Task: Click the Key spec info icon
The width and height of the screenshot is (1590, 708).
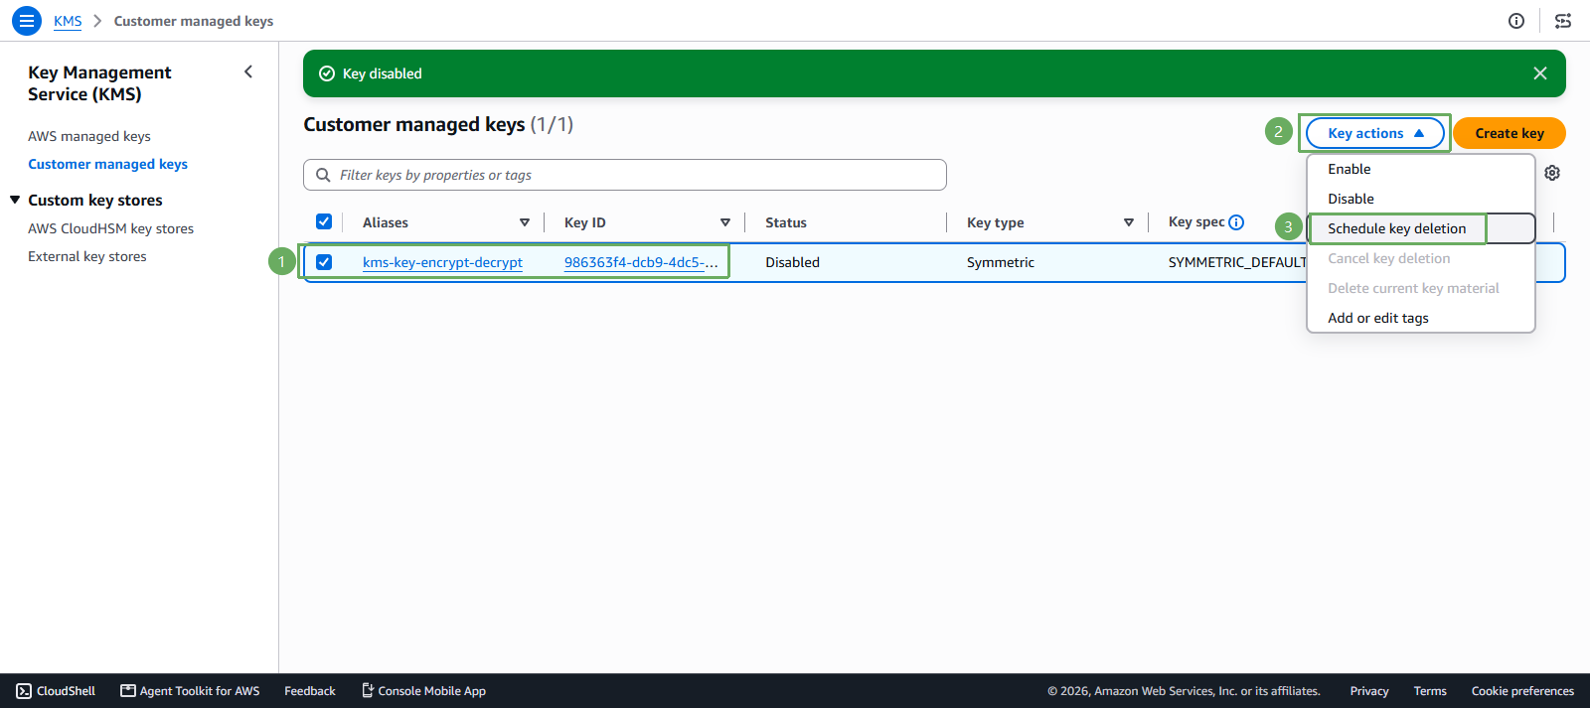Action: click(1236, 222)
